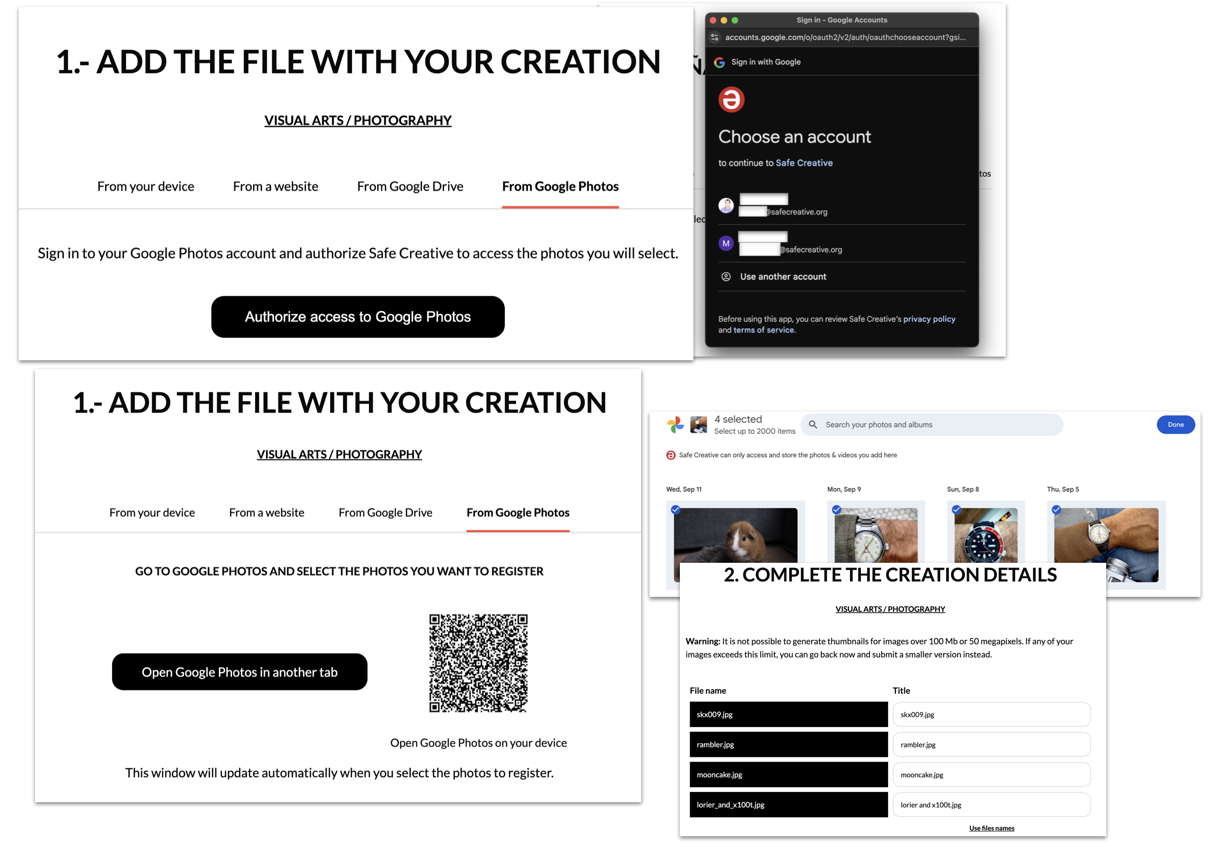Image resolution: width=1215 pixels, height=854 pixels.
Task: Open From Google Drive tab above the QR code
Action: [x=385, y=512]
